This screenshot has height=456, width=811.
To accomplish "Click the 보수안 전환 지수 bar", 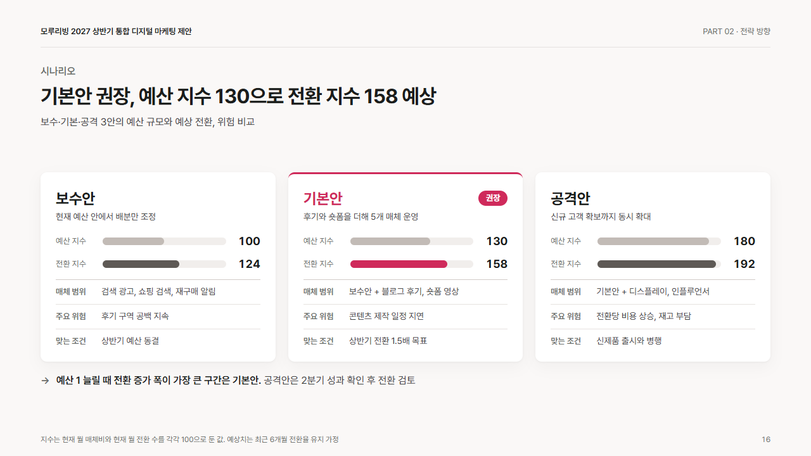I will [164, 264].
